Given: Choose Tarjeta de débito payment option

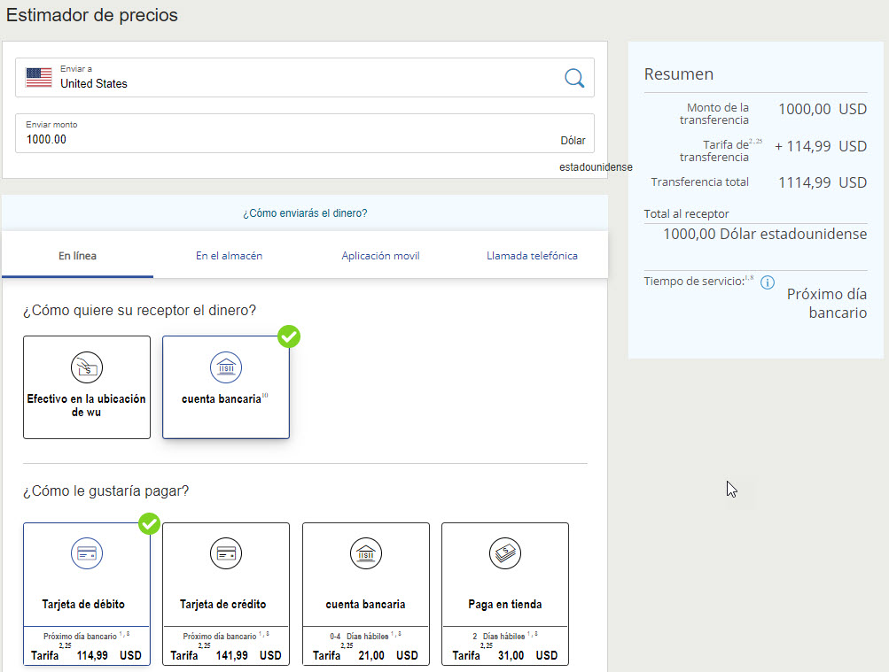Looking at the screenshot, I should pyautogui.click(x=87, y=594).
